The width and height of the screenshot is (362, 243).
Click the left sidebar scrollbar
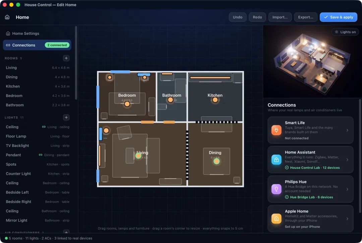76,63
